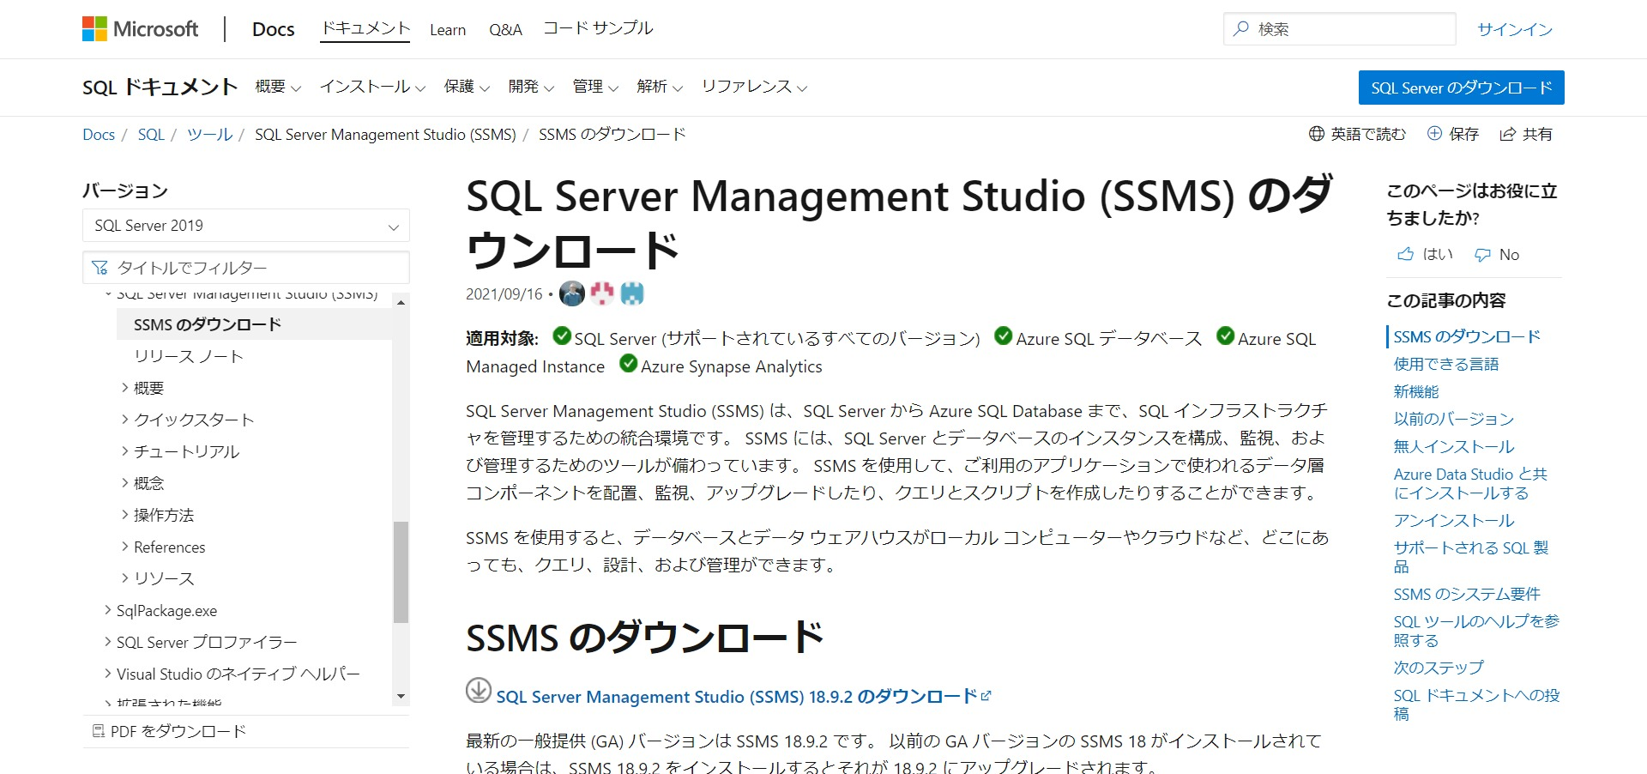Expand the チュートリアル tree node
Screen dimensions: 1647x774
pyautogui.click(x=125, y=450)
